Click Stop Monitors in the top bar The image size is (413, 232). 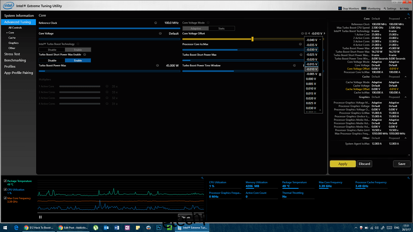pos(349,9)
